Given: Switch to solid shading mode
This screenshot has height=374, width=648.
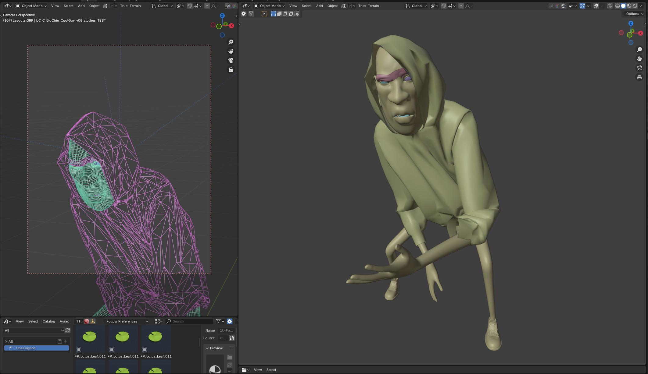Looking at the screenshot, I should pos(623,6).
